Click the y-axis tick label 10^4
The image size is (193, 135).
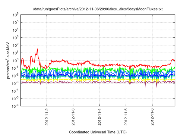[15, 30]
